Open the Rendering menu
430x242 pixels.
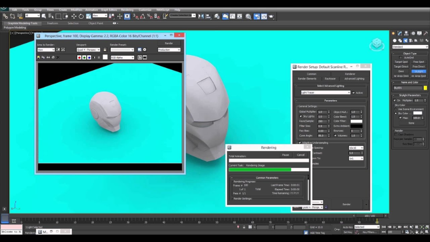click(127, 10)
